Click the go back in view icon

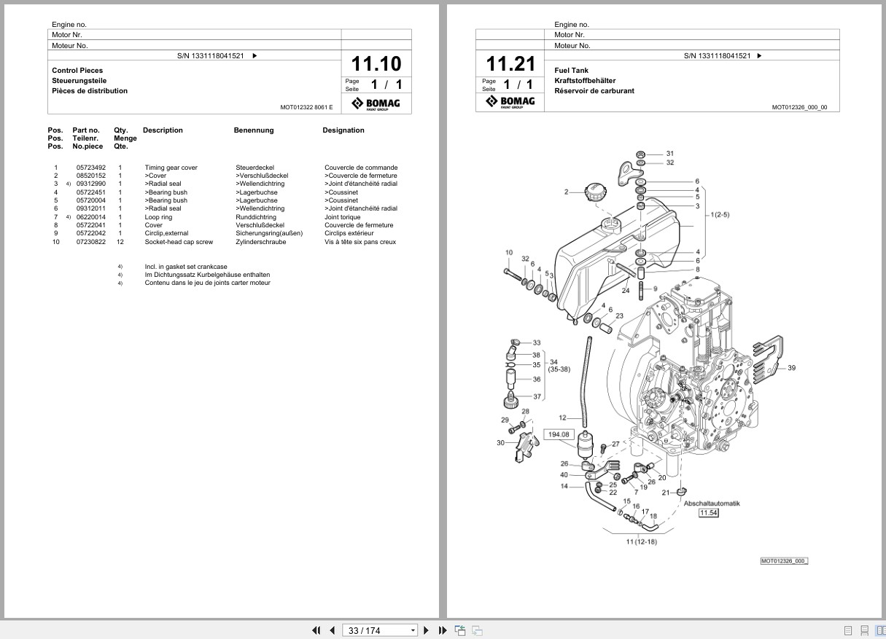[x=460, y=630]
